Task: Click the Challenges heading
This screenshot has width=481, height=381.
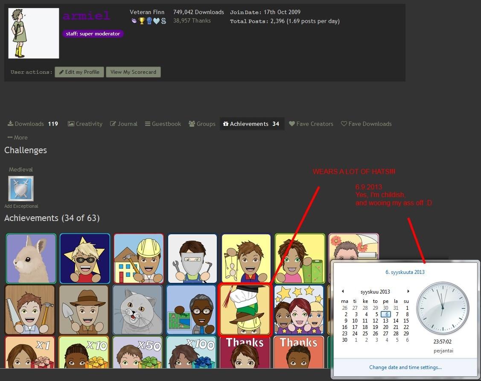Action: (x=26, y=150)
